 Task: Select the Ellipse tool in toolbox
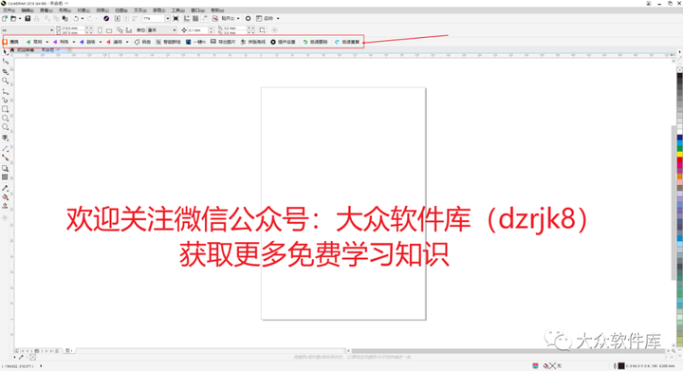[6, 118]
